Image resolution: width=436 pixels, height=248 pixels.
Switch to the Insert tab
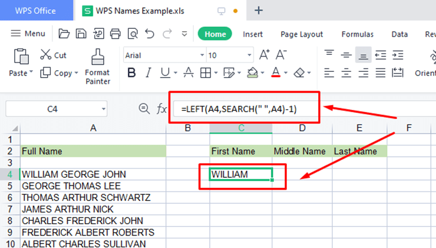click(x=253, y=34)
